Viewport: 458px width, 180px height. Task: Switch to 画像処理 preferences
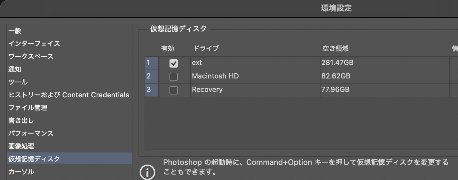69,146
